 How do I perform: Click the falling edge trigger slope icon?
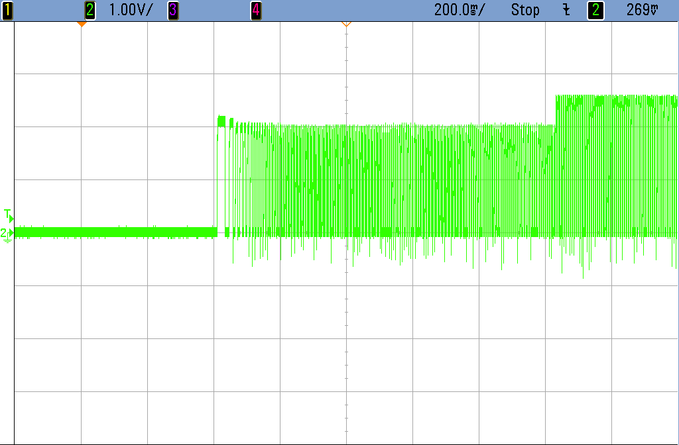[x=566, y=10]
